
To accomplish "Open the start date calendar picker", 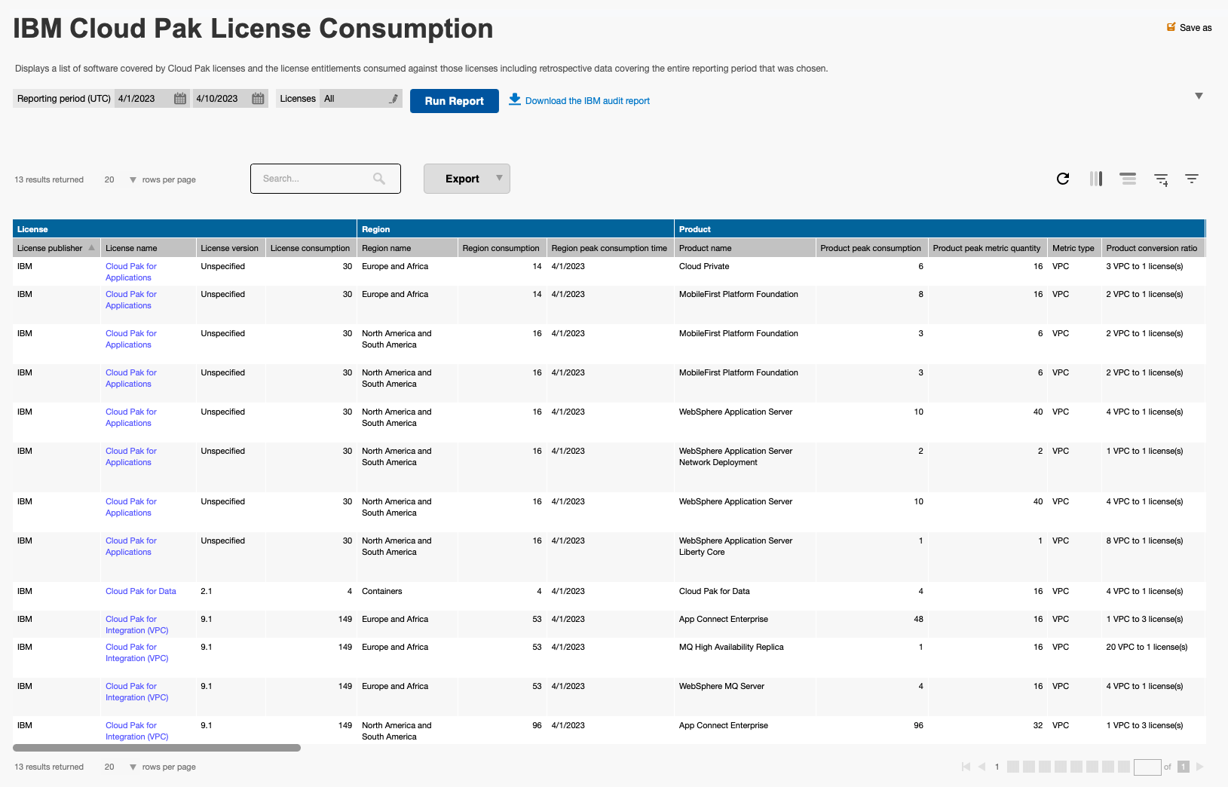I will click(x=180, y=99).
